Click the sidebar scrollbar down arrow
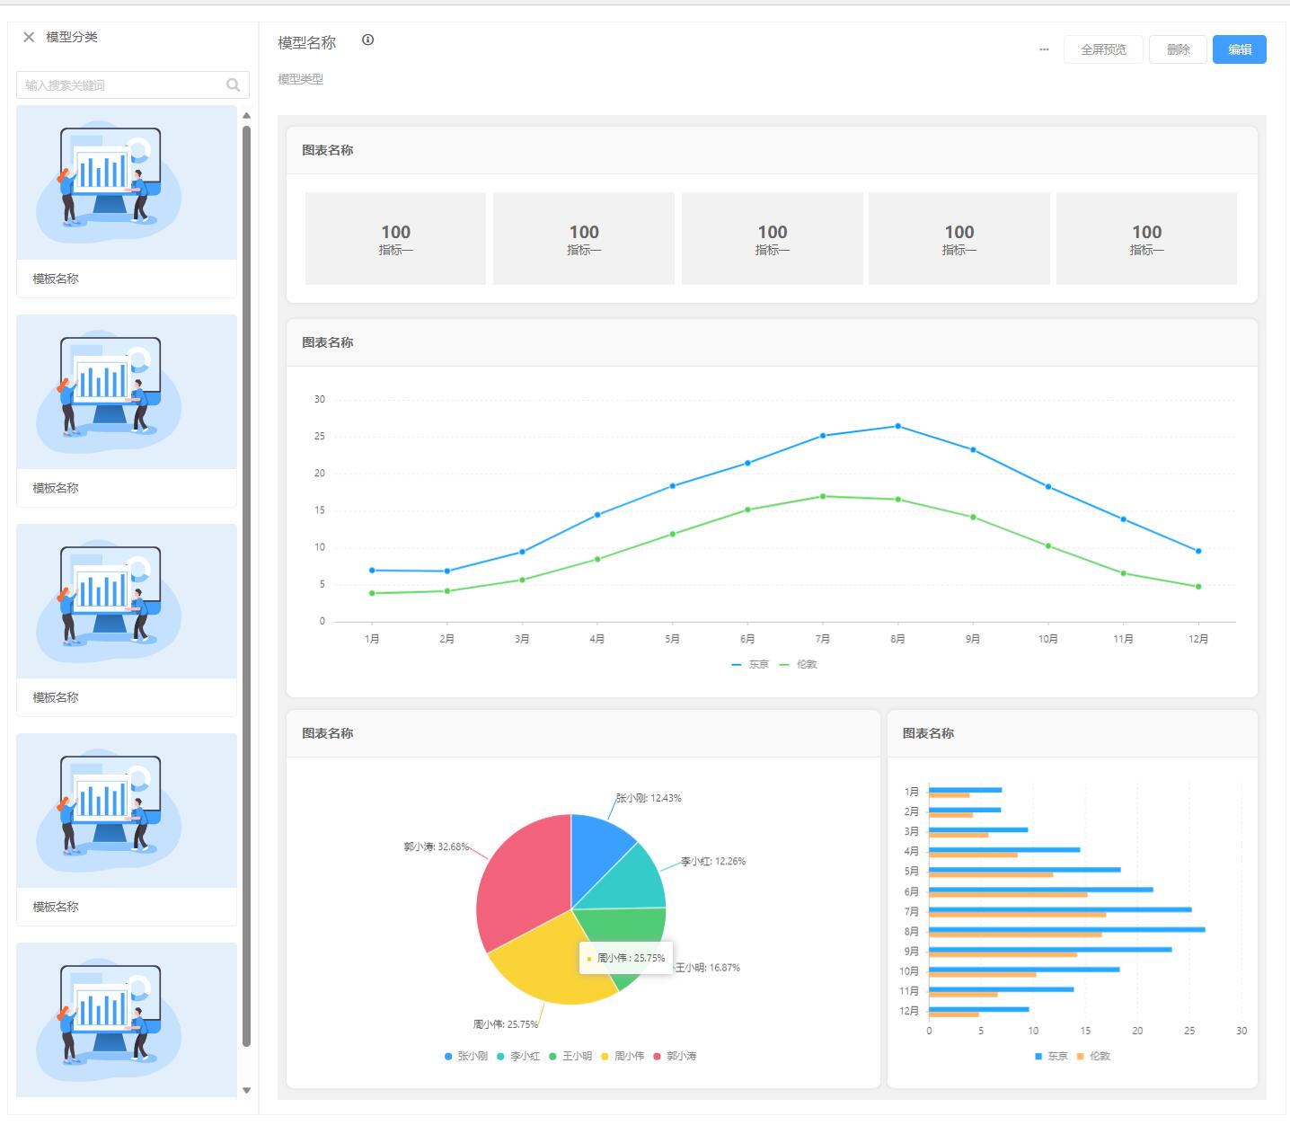The width and height of the screenshot is (1290, 1143). (246, 1091)
